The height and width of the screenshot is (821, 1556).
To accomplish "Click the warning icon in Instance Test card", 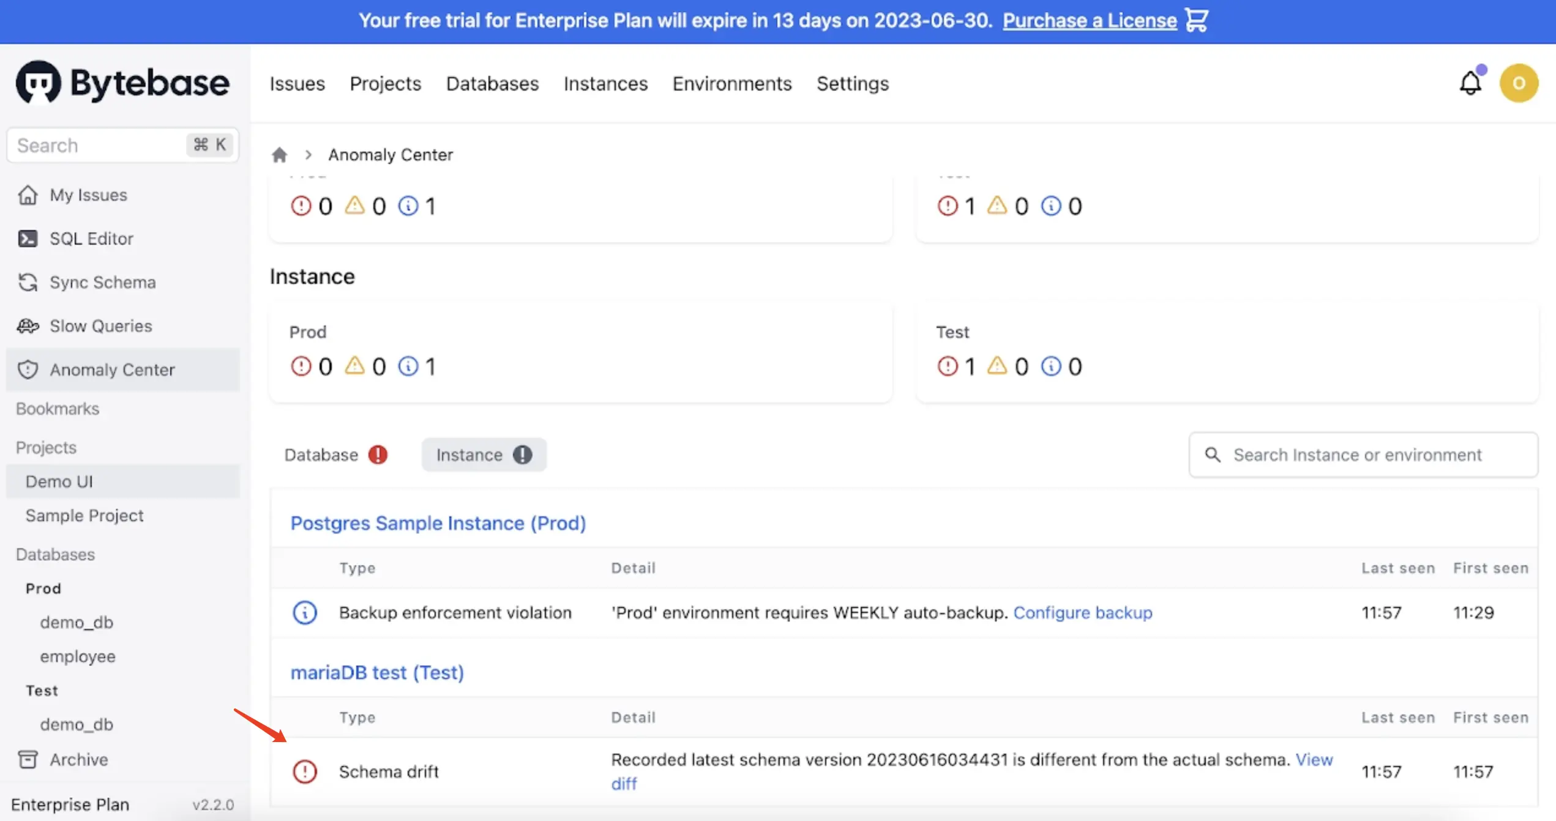I will 997,365.
